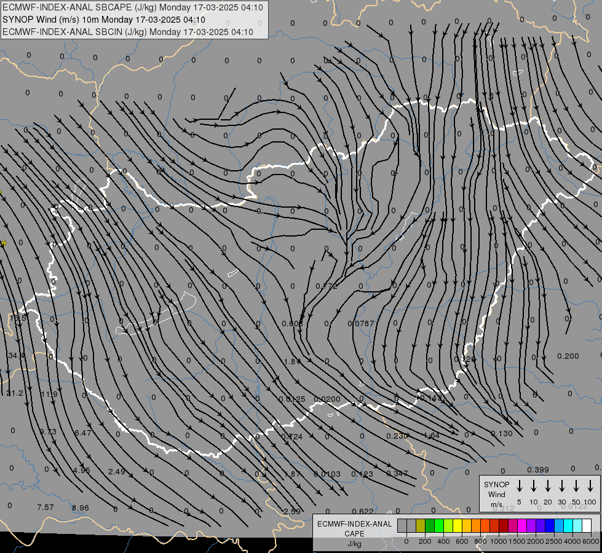Viewport: 602px width, 553px height.
Task: Click the 6000 tick label on CAPE scale
Action: coord(592,541)
